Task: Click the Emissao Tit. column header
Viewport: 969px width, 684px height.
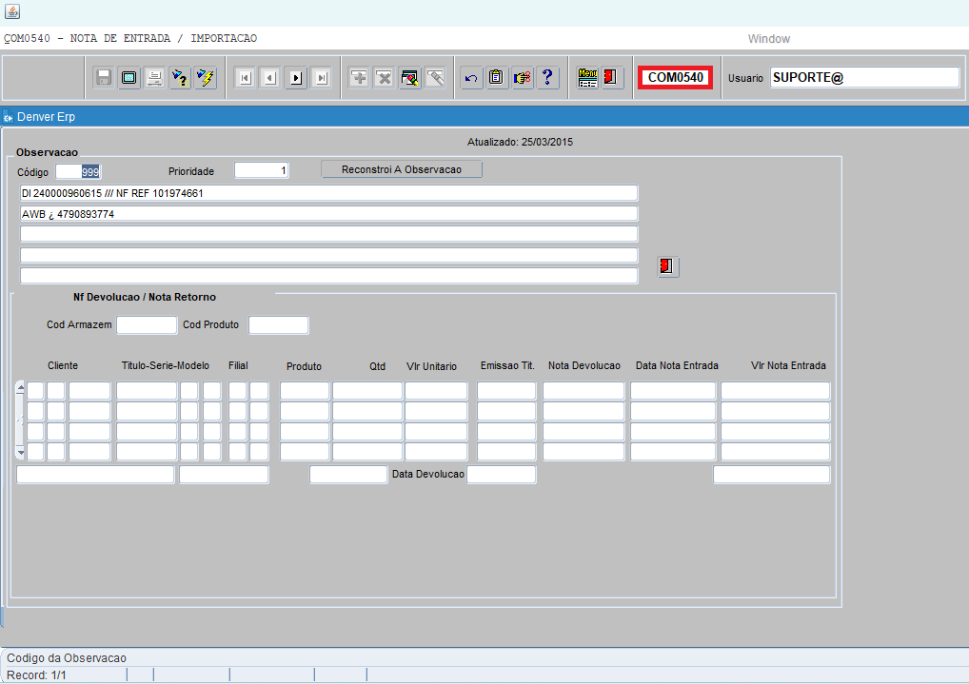Action: click(507, 366)
